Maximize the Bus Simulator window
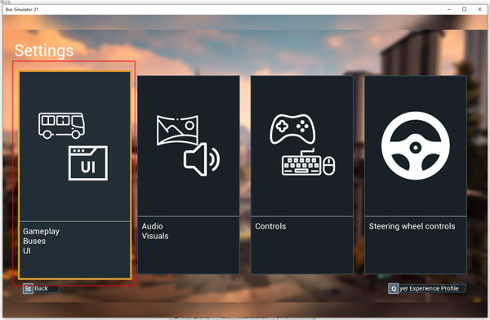 click(x=464, y=9)
